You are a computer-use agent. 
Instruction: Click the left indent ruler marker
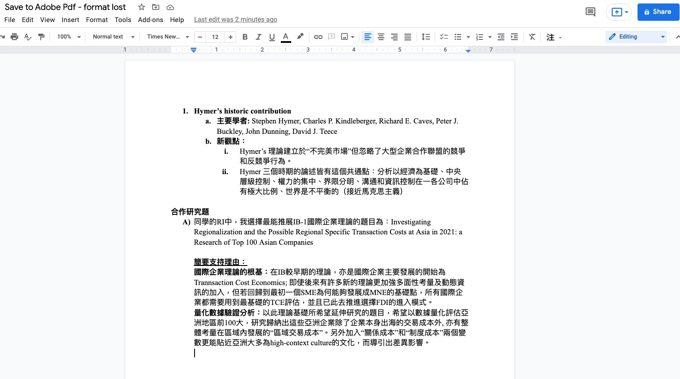[193, 50]
